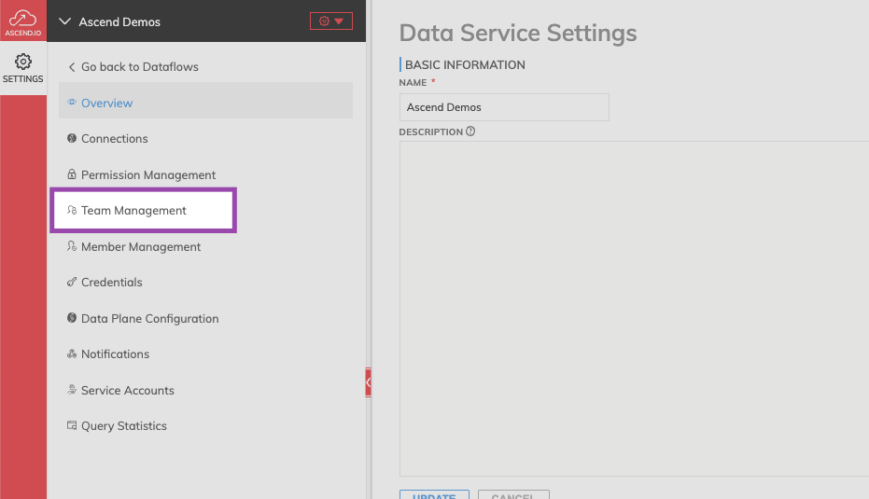Click the Data Plane Configuration icon

72,318
